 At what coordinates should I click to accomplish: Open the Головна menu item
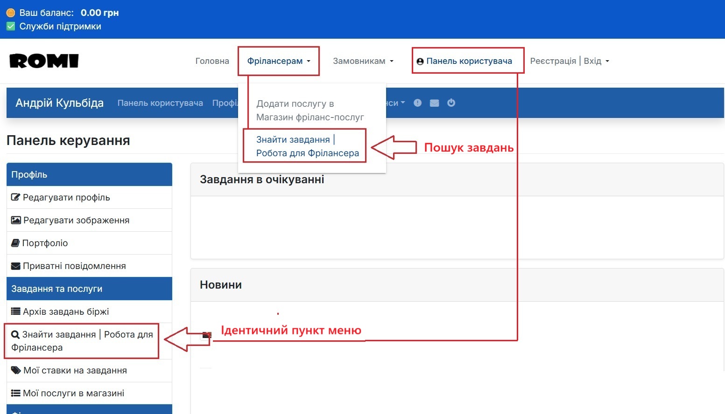[x=212, y=61]
